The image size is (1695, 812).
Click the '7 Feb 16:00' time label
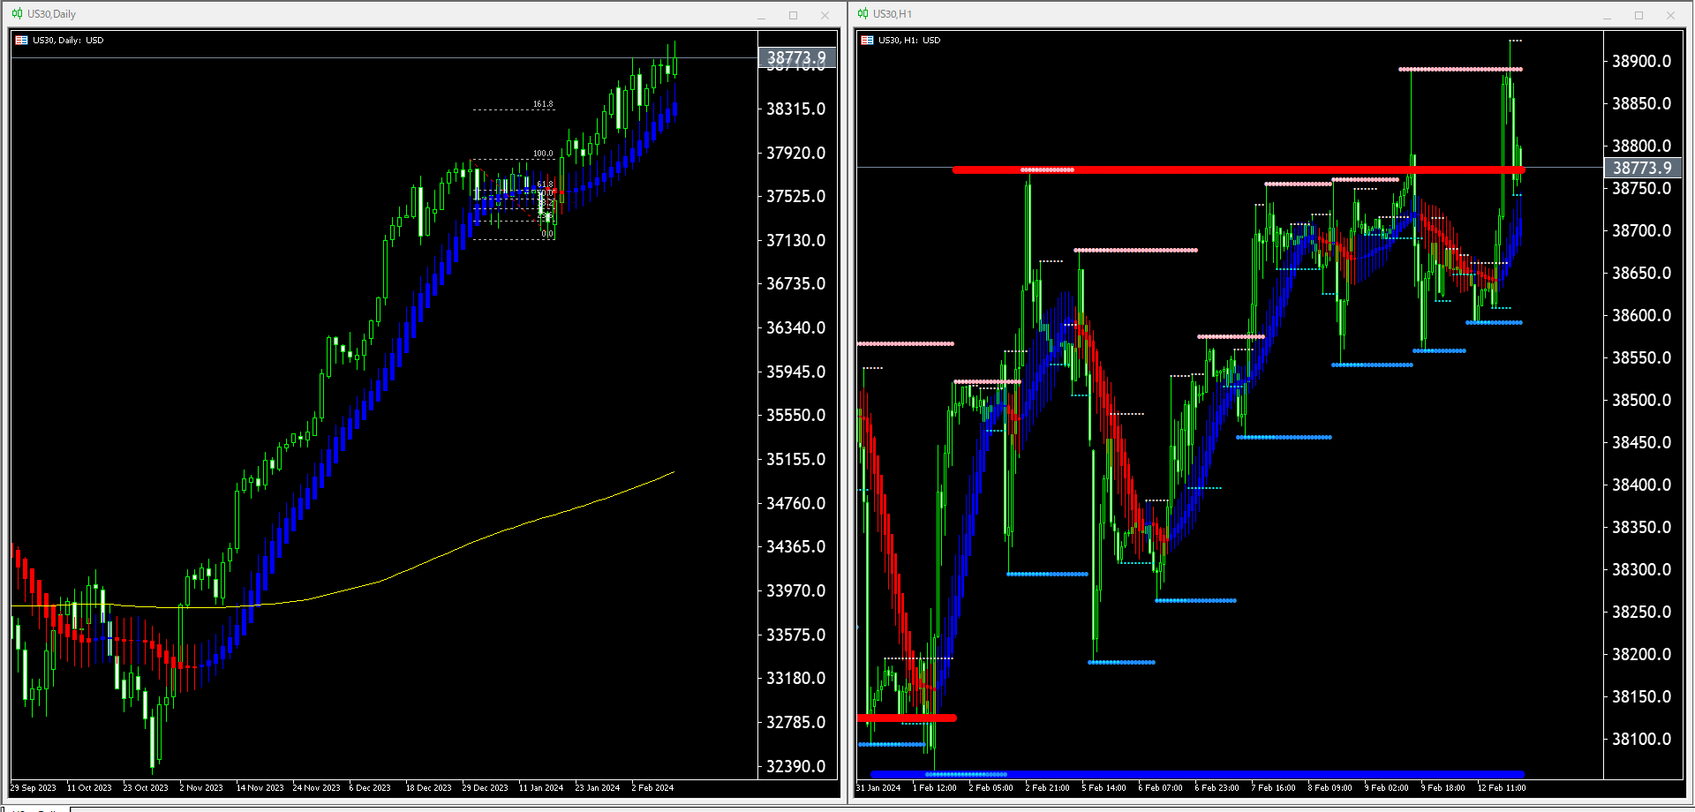(x=1274, y=788)
